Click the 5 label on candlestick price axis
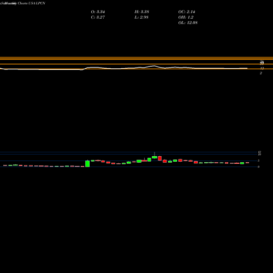The image size is (273, 273). (258, 161)
